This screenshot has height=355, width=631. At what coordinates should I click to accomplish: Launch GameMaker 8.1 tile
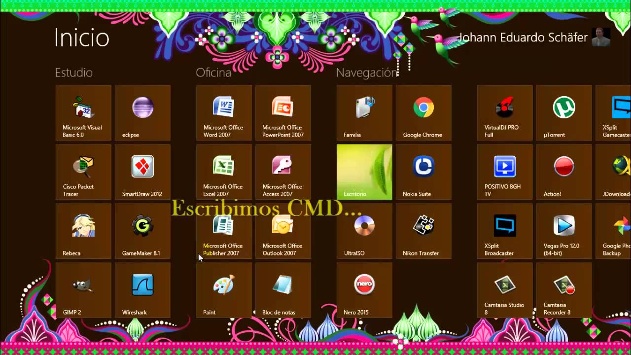[142, 231]
